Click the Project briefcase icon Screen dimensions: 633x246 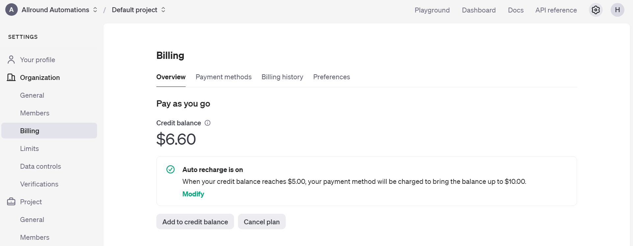click(11, 202)
